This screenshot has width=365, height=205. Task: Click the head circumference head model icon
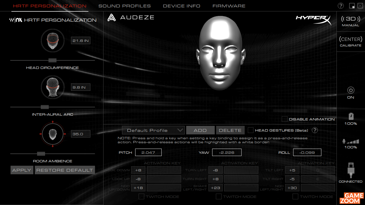[53, 41]
